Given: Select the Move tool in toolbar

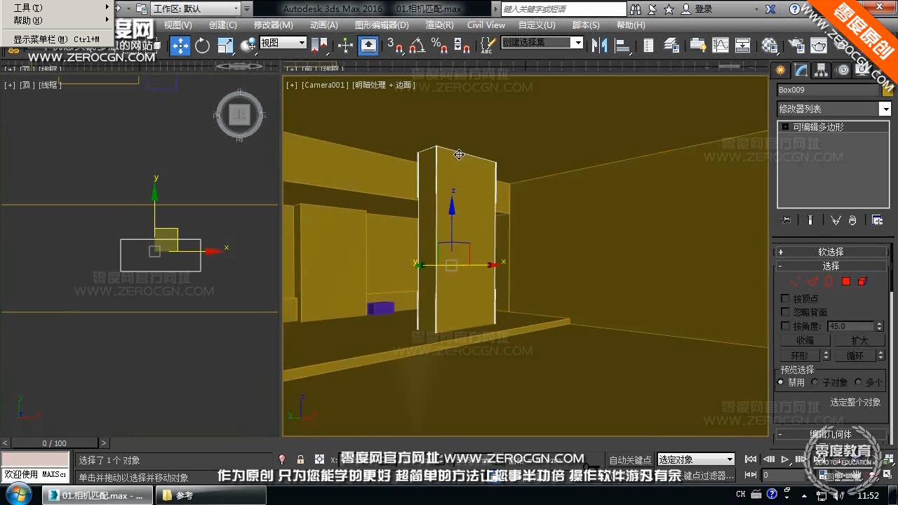Looking at the screenshot, I should (180, 46).
